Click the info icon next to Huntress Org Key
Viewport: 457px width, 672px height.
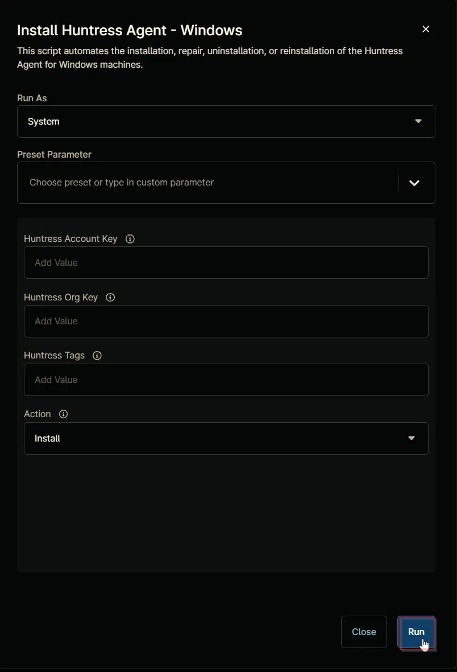[x=110, y=297]
